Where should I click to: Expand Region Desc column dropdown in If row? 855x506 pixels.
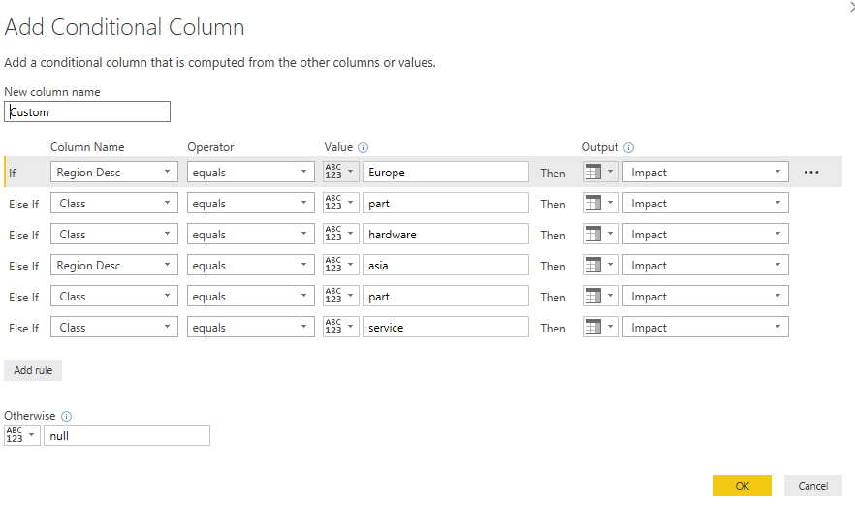tap(114, 172)
